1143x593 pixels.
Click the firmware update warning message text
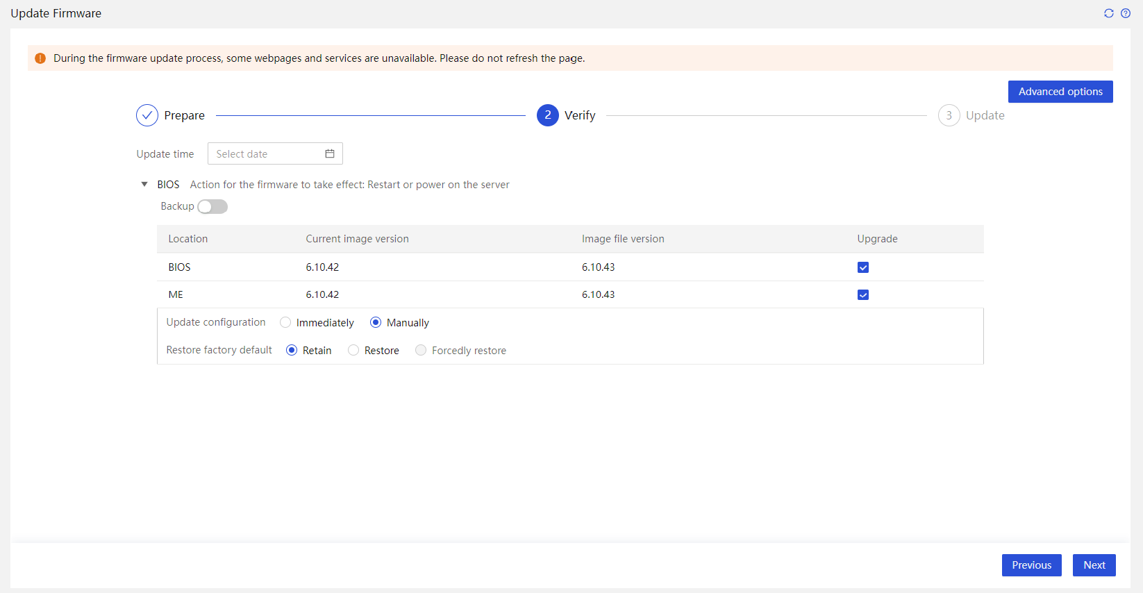(319, 58)
